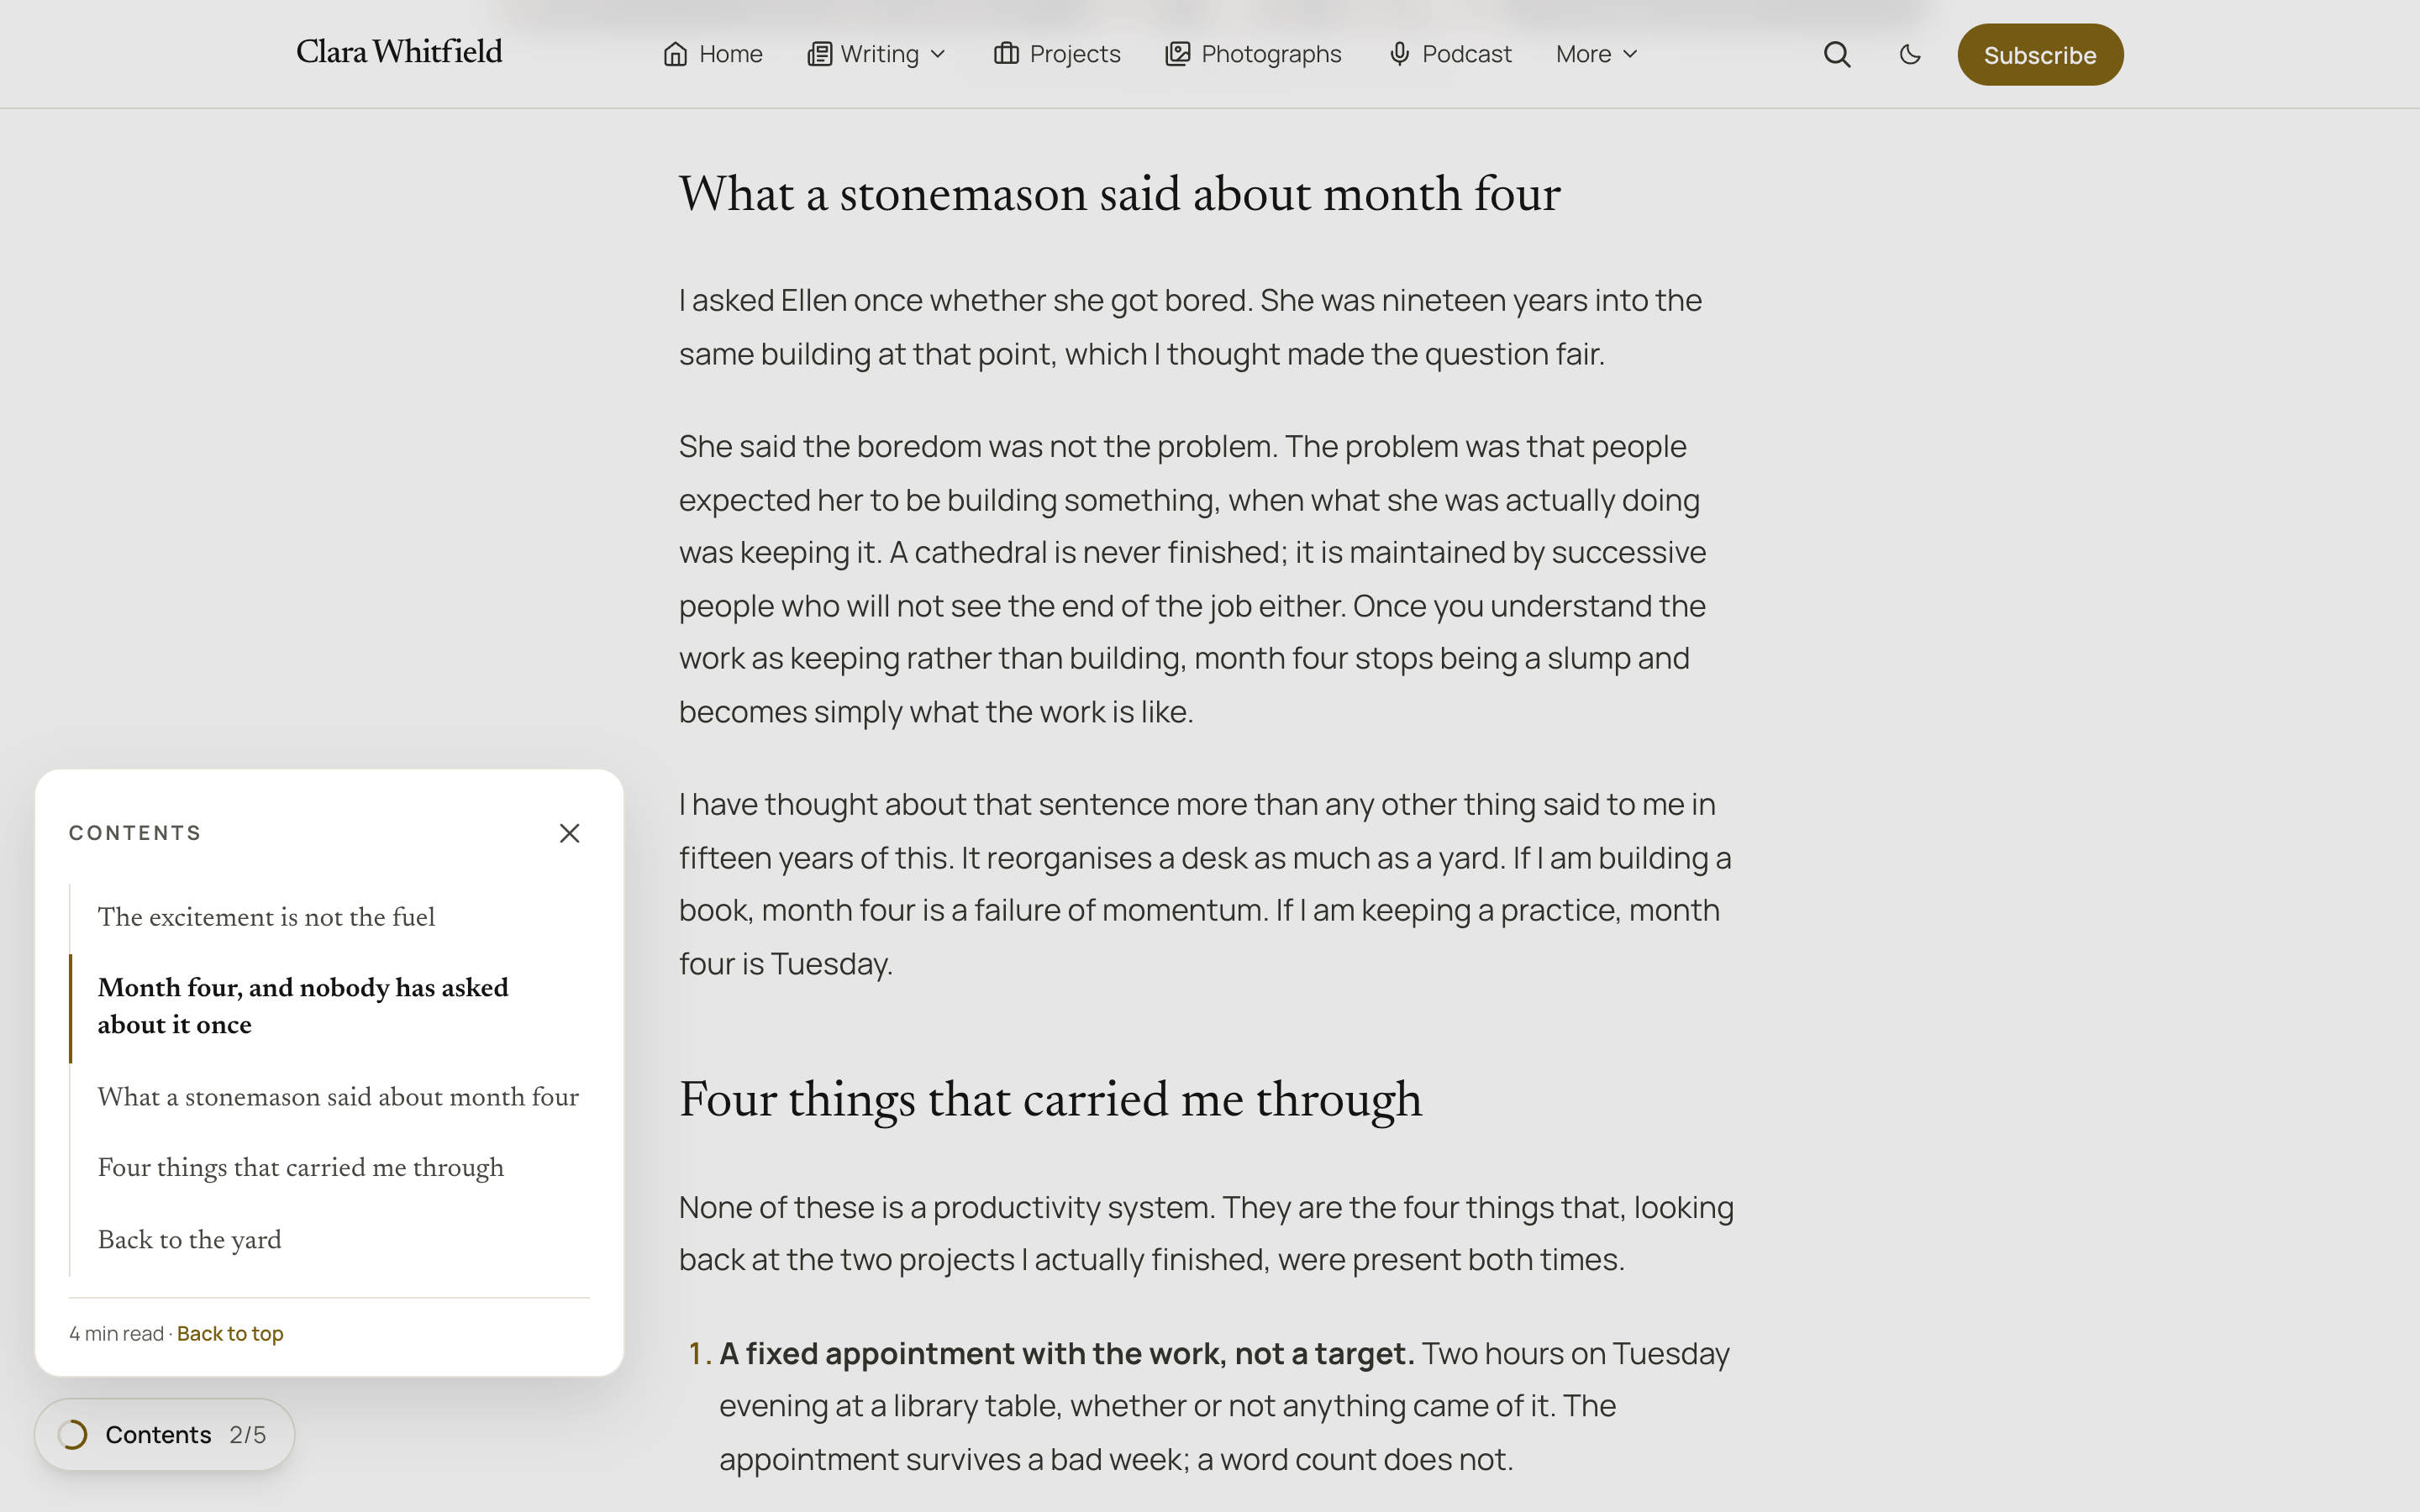Expand the More menu chevron
The width and height of the screenshot is (2420, 1512).
click(1630, 54)
